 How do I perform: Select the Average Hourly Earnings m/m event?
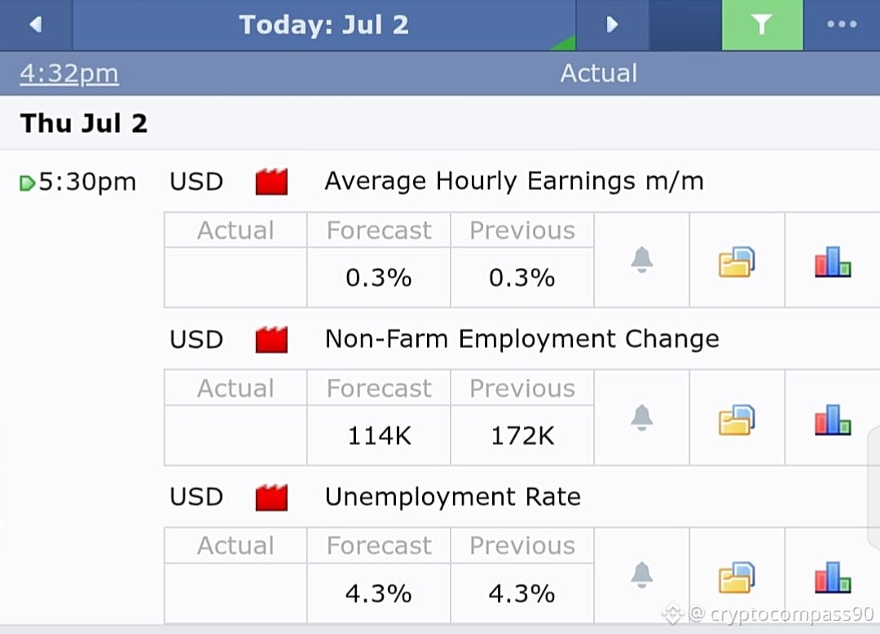(513, 181)
